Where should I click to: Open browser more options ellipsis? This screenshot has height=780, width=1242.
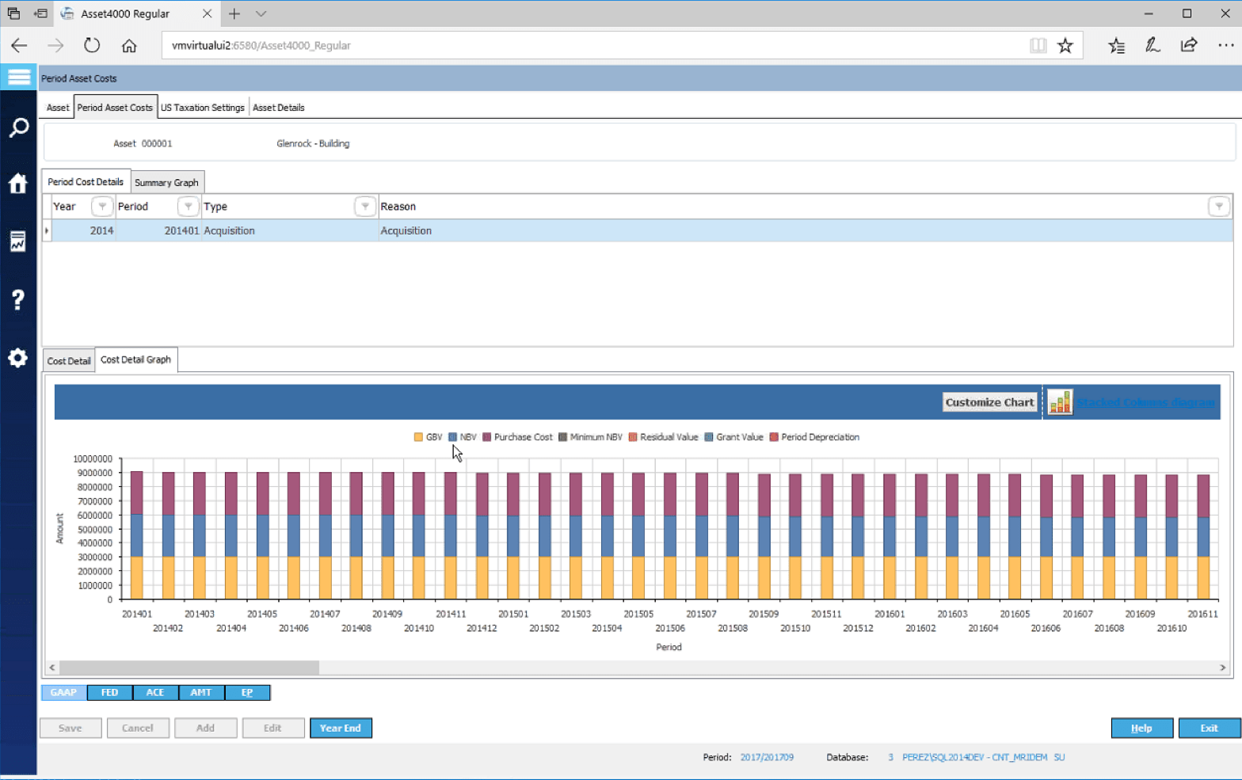pos(1225,45)
